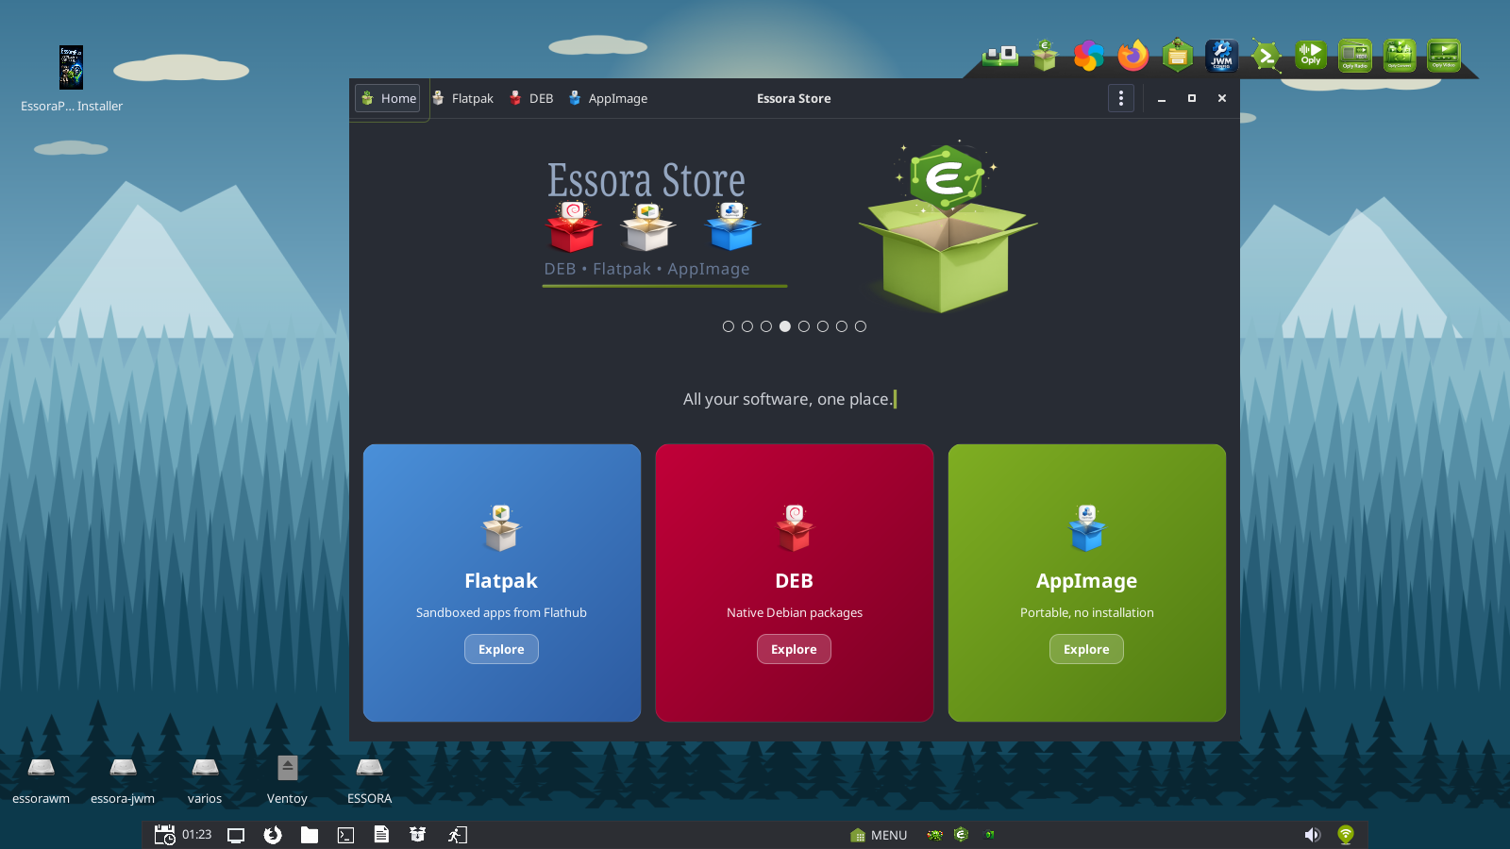
Task: Click the blue AppImage box icon on the green card
Action: 1086,528
